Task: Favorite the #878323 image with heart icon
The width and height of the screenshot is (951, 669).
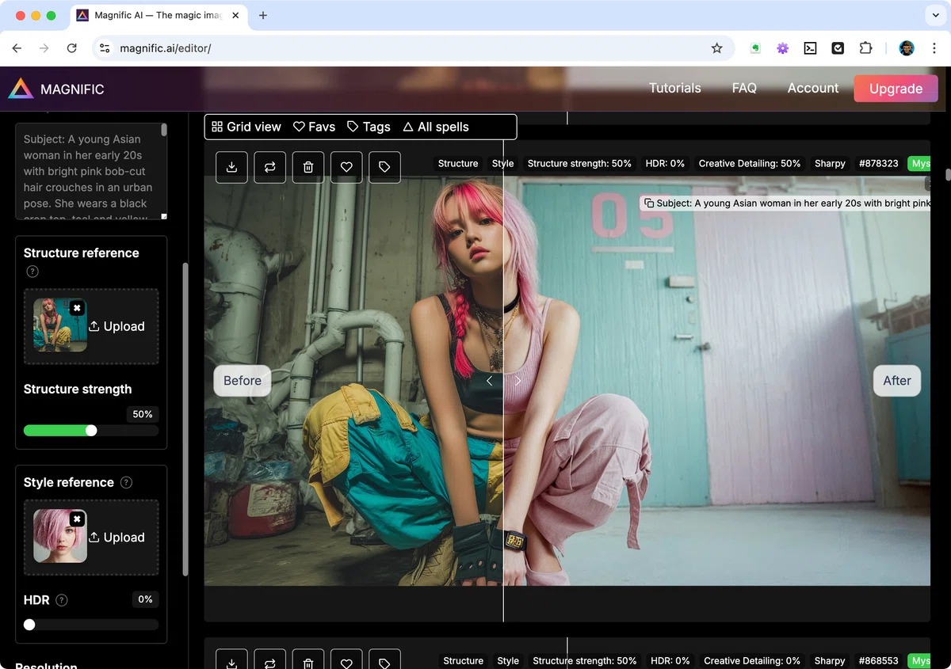Action: coord(346,167)
